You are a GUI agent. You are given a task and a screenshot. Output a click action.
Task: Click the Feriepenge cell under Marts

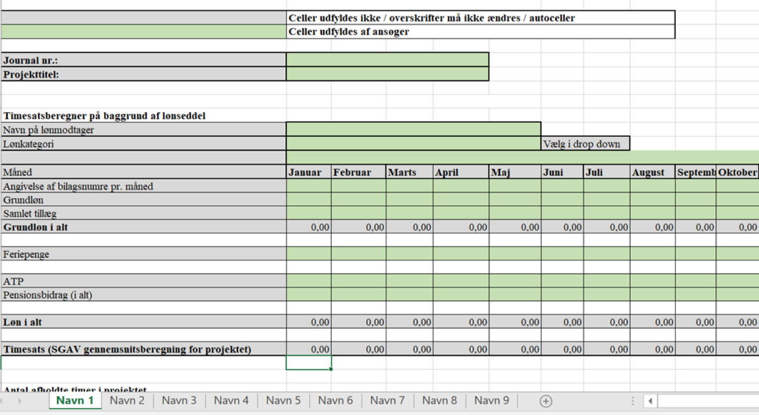tap(409, 253)
